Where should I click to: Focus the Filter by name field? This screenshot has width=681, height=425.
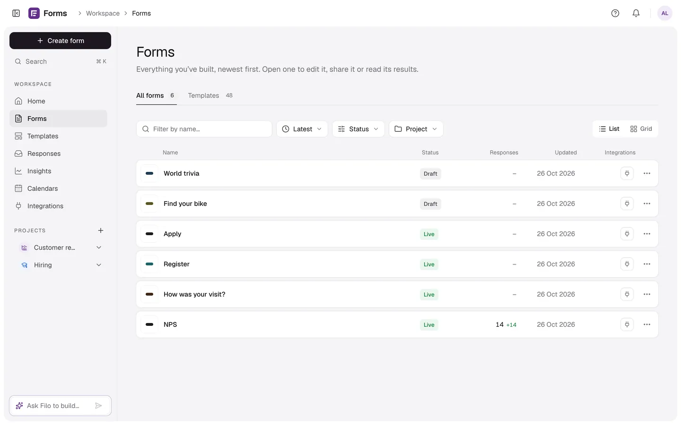click(204, 129)
